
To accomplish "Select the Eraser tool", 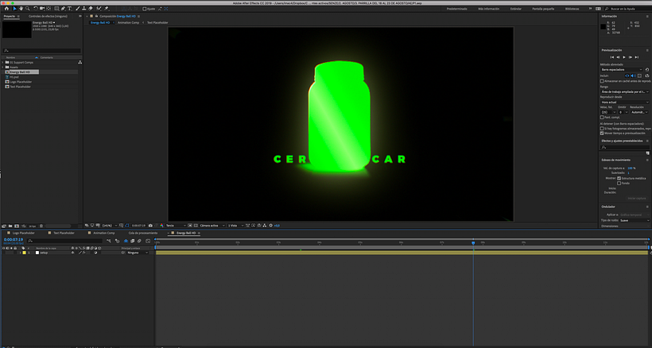I will click(90, 8).
